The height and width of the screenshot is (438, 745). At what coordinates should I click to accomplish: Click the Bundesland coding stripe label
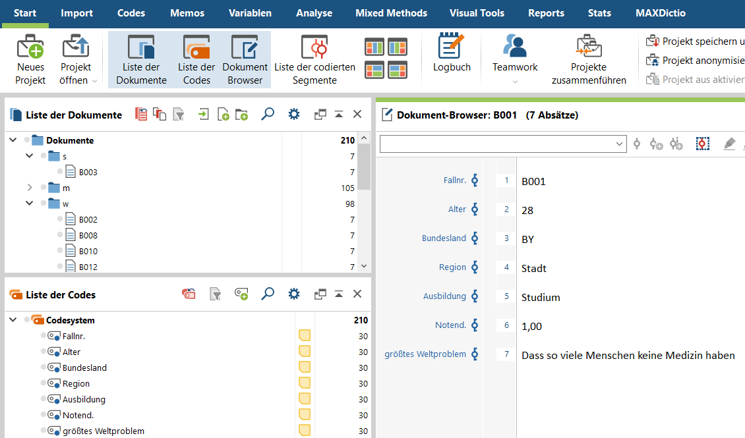(444, 238)
